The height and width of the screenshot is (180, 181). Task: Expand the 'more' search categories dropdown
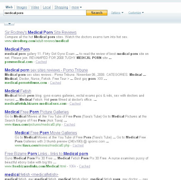[76, 7]
